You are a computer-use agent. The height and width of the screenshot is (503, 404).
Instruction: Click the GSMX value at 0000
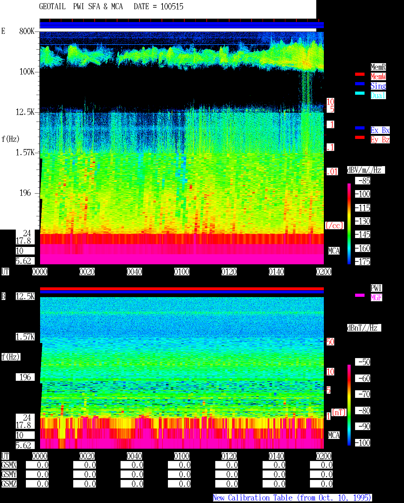coord(37,465)
